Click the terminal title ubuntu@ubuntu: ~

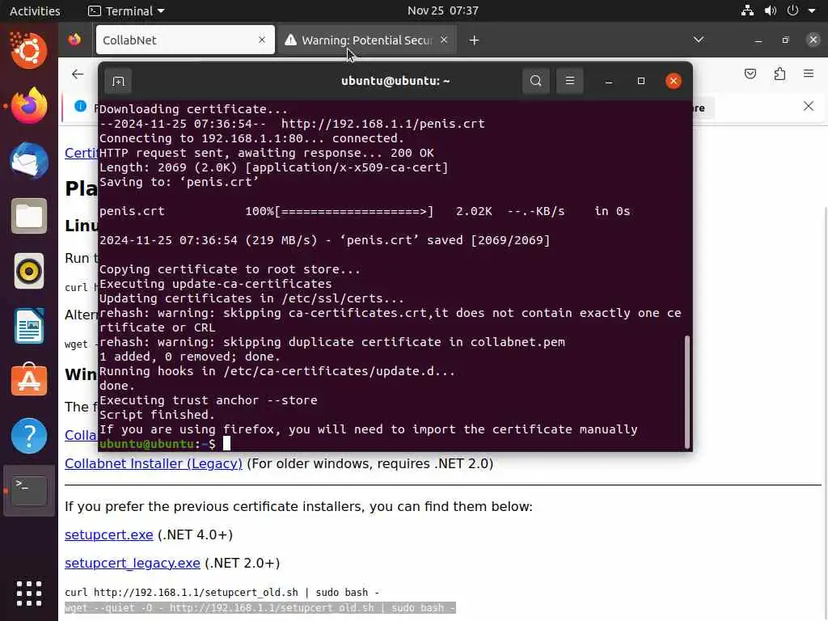[395, 81]
